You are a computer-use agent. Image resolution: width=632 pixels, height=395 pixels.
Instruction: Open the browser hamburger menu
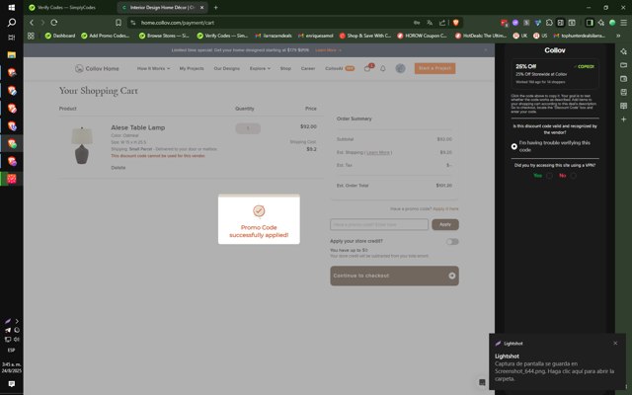click(623, 23)
